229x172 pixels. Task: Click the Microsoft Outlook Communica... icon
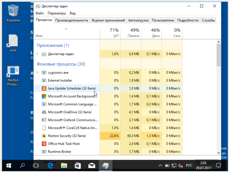[44, 120]
